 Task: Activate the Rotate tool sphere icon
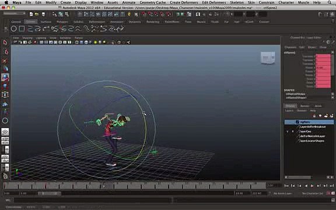pyautogui.click(x=5, y=78)
